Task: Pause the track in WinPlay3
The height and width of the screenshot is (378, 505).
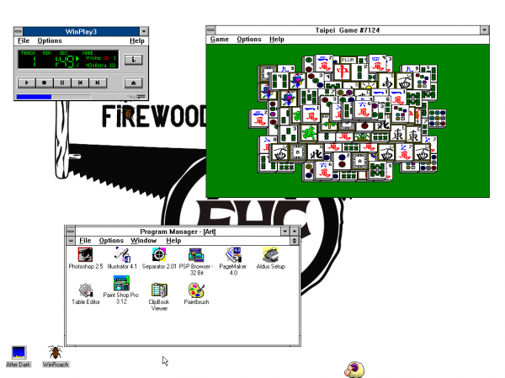Action: click(61, 83)
